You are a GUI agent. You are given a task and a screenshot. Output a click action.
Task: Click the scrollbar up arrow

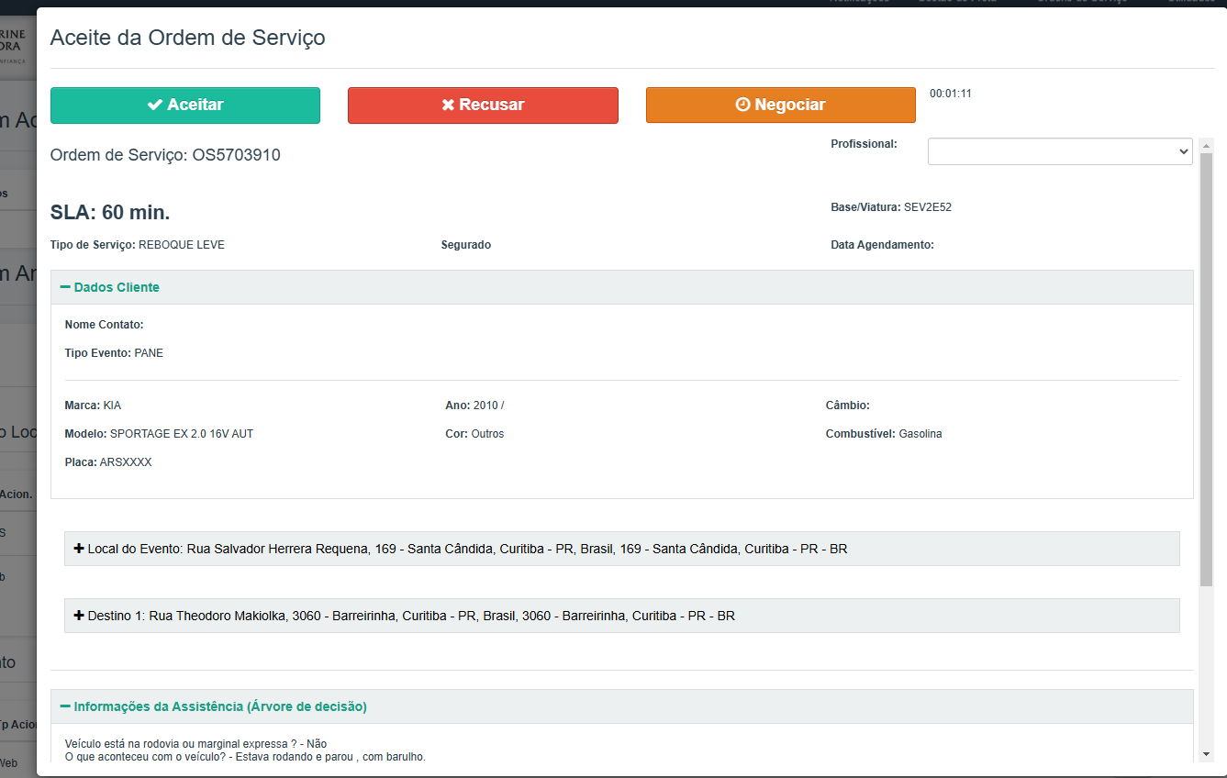pyautogui.click(x=1206, y=145)
